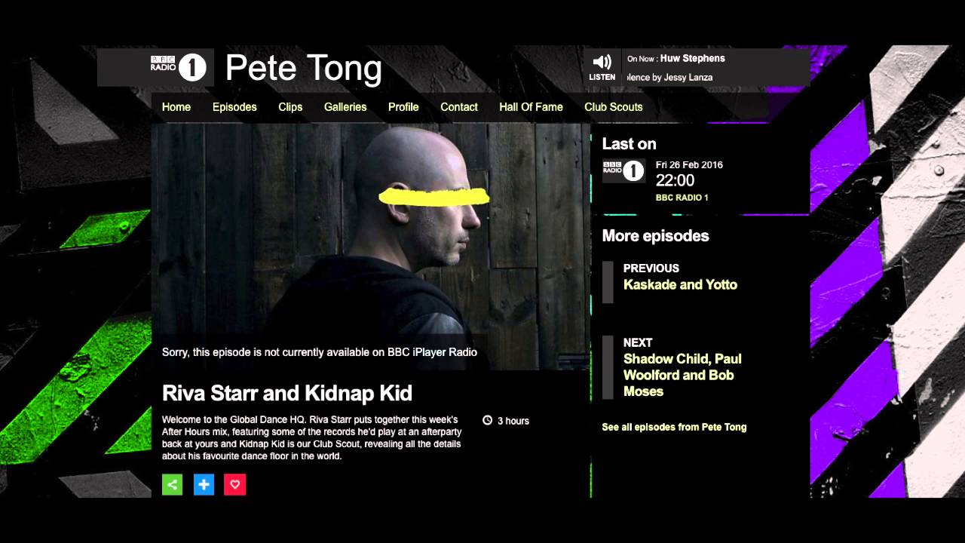Click the green share icon
Image resolution: width=965 pixels, height=543 pixels.
click(172, 484)
